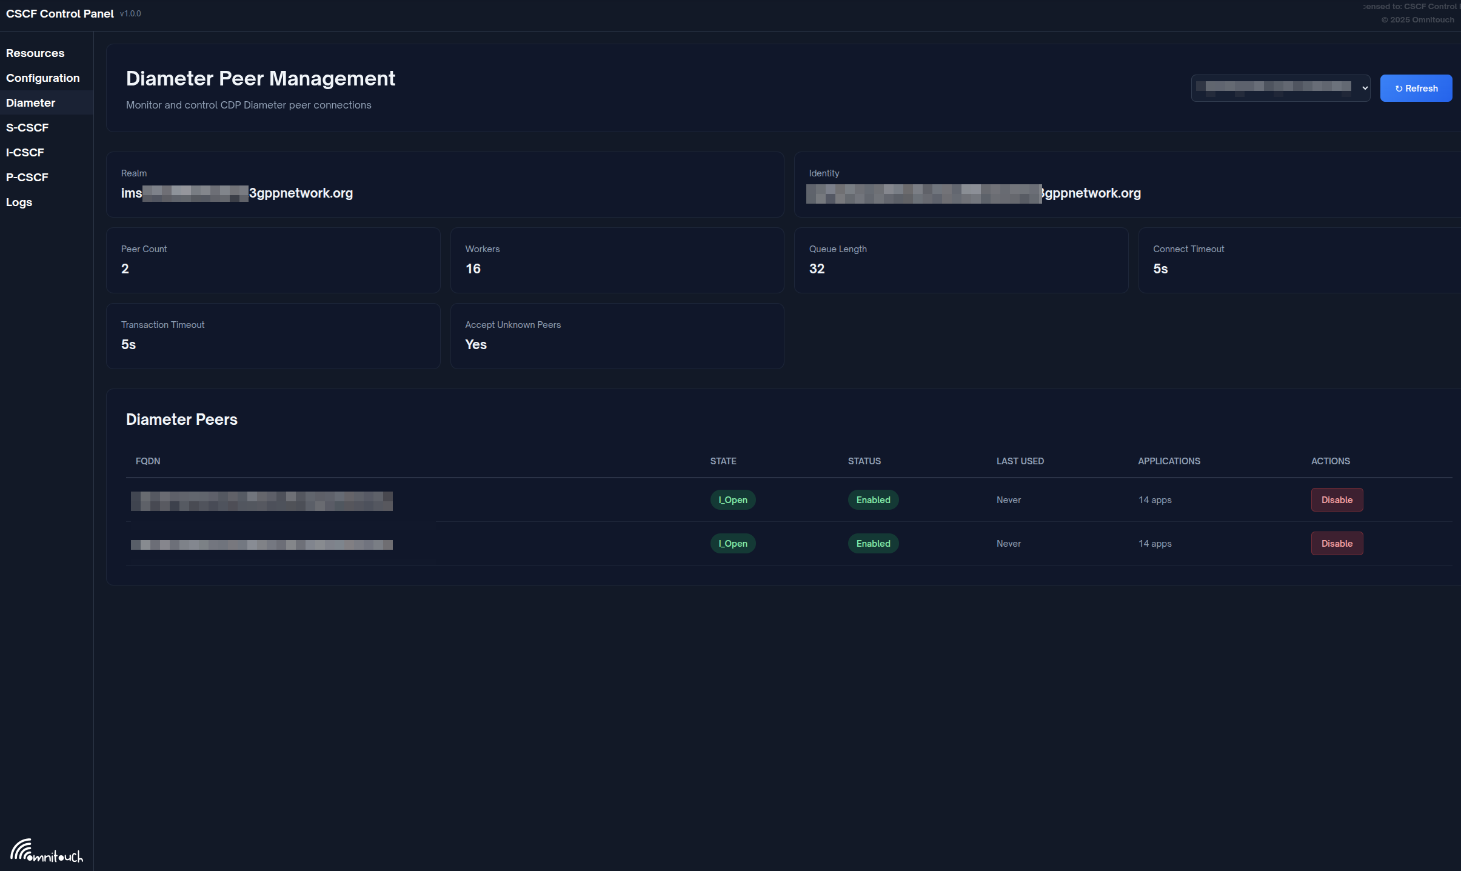This screenshot has height=871, width=1461.
Task: Disable the second Diameter peer
Action: (x=1337, y=543)
